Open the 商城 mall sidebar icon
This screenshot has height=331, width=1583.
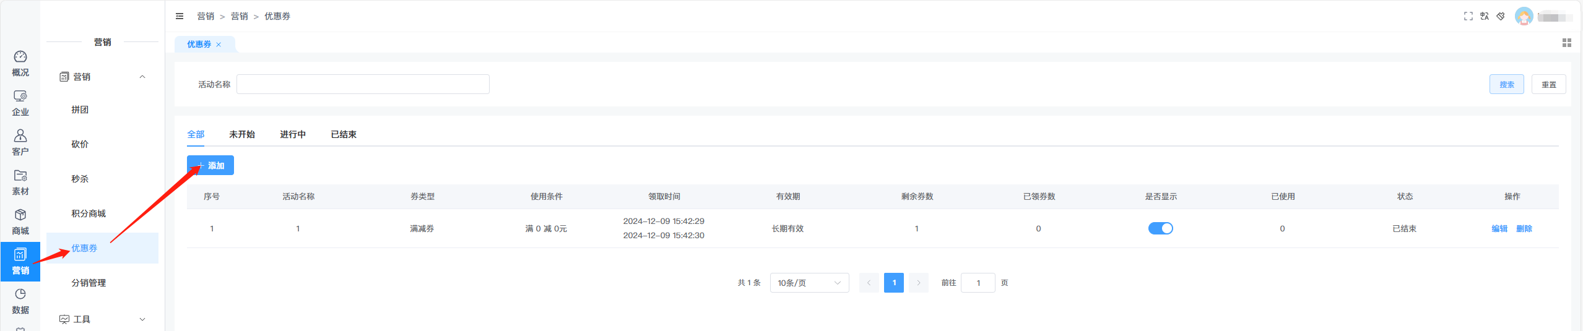(20, 222)
